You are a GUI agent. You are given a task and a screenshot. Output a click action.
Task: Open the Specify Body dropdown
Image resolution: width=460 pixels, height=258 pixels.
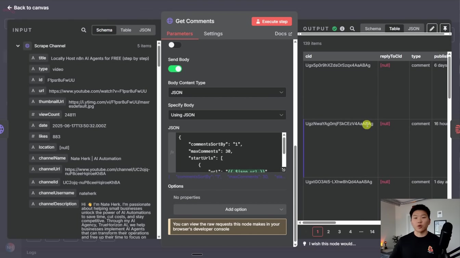click(x=227, y=115)
